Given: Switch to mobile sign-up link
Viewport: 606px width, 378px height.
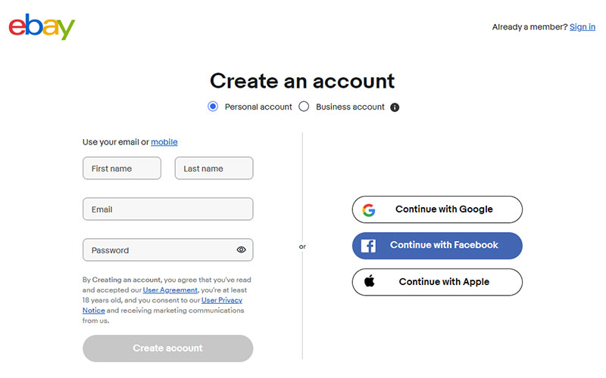Looking at the screenshot, I should pos(164,142).
